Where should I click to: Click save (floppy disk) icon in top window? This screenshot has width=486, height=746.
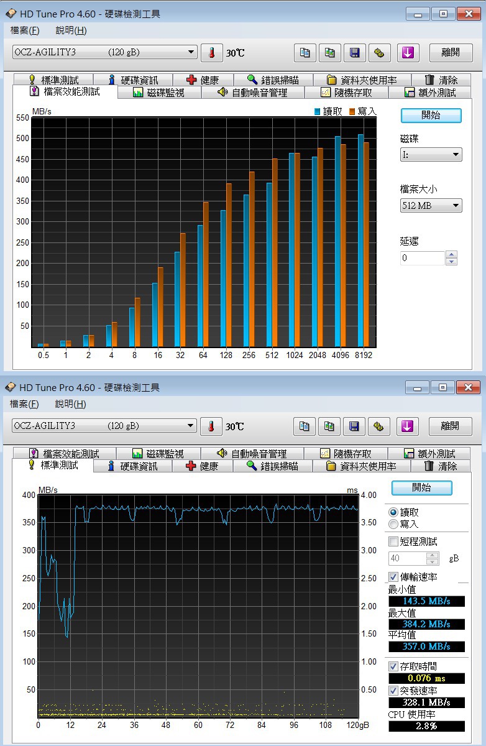[355, 53]
